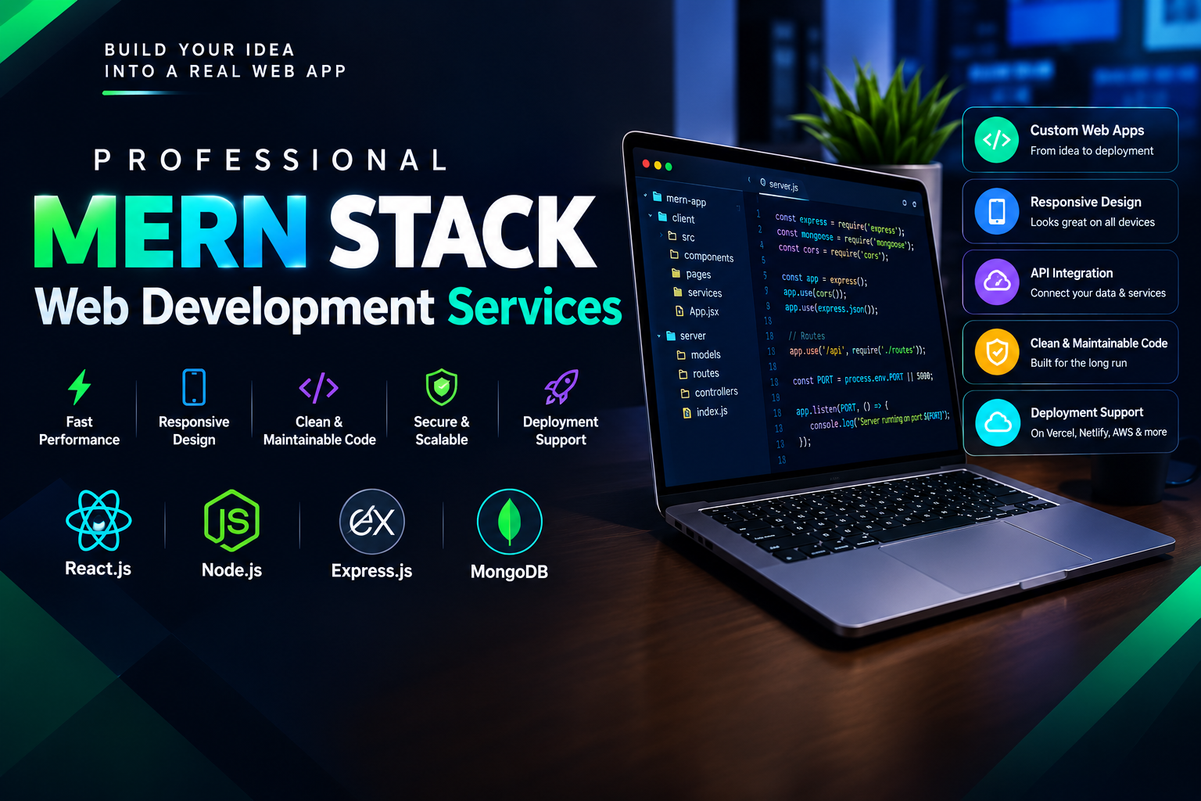The height and width of the screenshot is (801, 1201).
Task: Select the green shield Secure & Scalable icon
Action: coord(442,387)
